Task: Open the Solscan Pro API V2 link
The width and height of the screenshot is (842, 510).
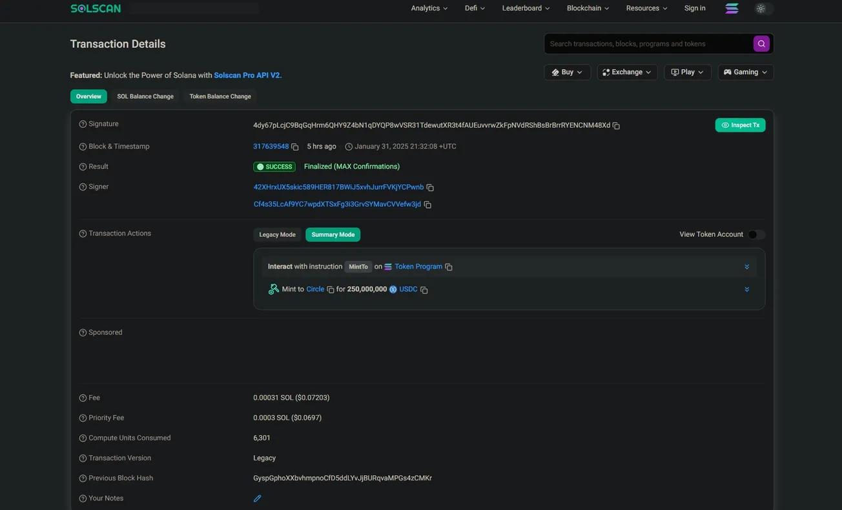Action: pyautogui.click(x=247, y=76)
